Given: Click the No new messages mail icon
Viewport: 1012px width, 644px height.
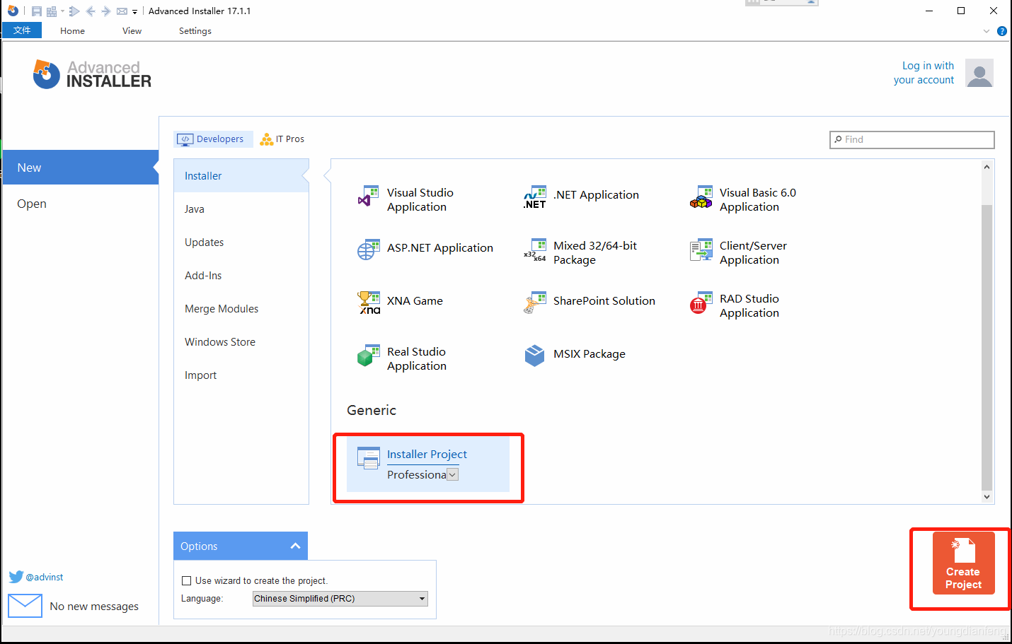Looking at the screenshot, I should click(25, 606).
